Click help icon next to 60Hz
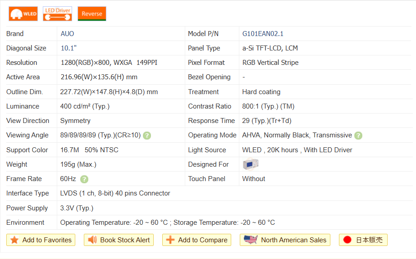Viewport: 416px width, 259px height. pyautogui.click(x=84, y=179)
